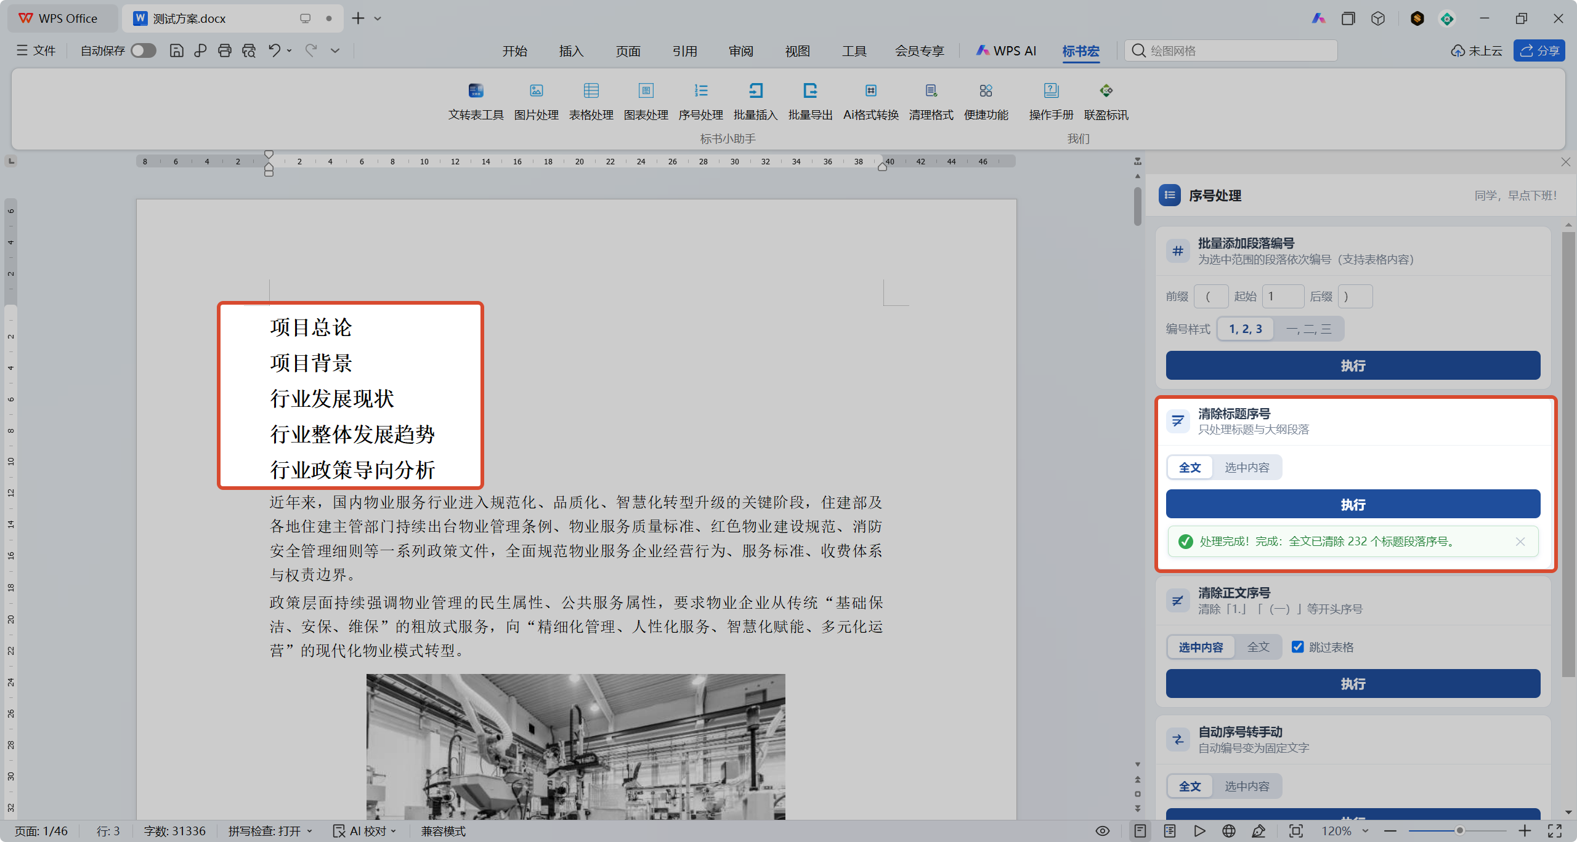This screenshot has width=1577, height=842.
Task: Open the new tab dropdown chevron
Action: pyautogui.click(x=378, y=18)
